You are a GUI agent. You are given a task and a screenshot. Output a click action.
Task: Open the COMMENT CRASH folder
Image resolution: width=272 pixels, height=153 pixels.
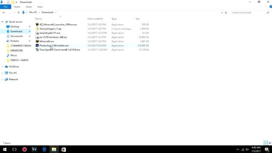click(x=21, y=46)
